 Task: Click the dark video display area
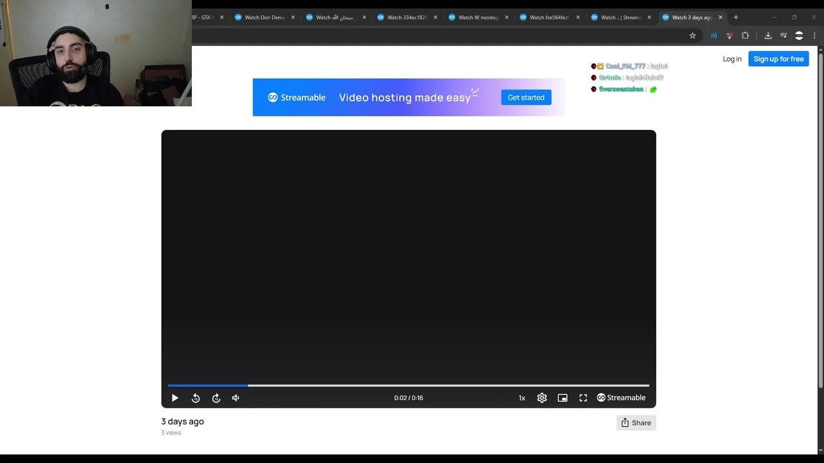coord(409,256)
